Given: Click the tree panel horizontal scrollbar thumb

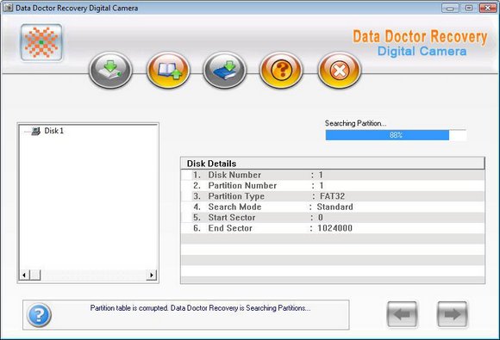Looking at the screenshot, I should pos(35,275).
